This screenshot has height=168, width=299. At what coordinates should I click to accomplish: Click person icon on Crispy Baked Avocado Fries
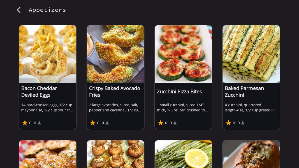click(x=107, y=123)
